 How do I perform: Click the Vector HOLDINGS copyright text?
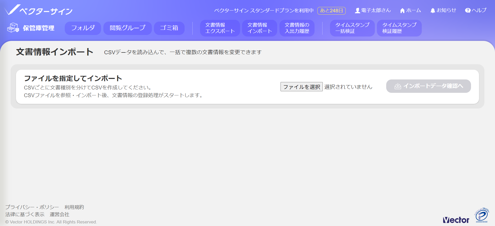pyautogui.click(x=51, y=222)
